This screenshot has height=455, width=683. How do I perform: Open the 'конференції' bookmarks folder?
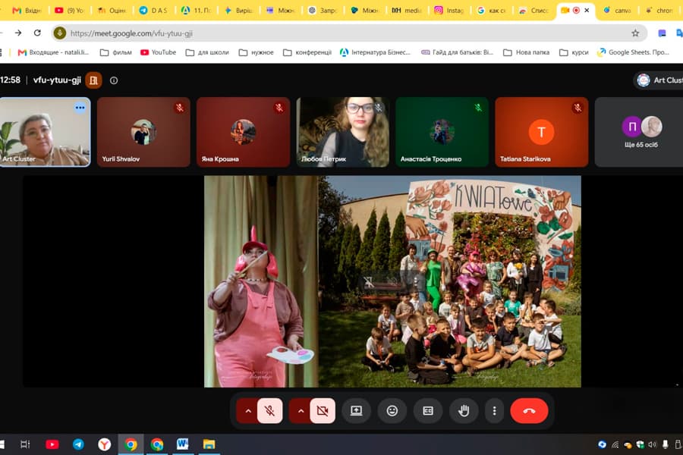[307, 52]
